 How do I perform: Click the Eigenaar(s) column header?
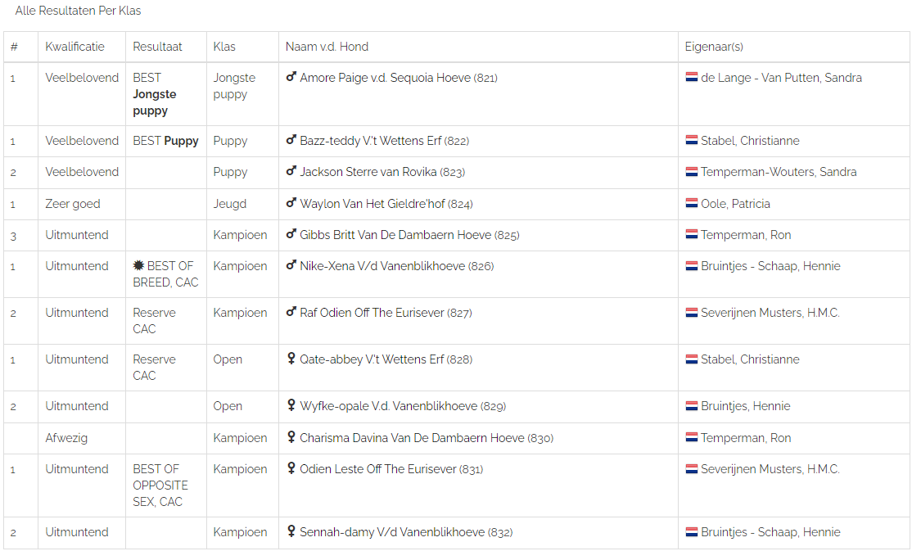pyautogui.click(x=714, y=47)
